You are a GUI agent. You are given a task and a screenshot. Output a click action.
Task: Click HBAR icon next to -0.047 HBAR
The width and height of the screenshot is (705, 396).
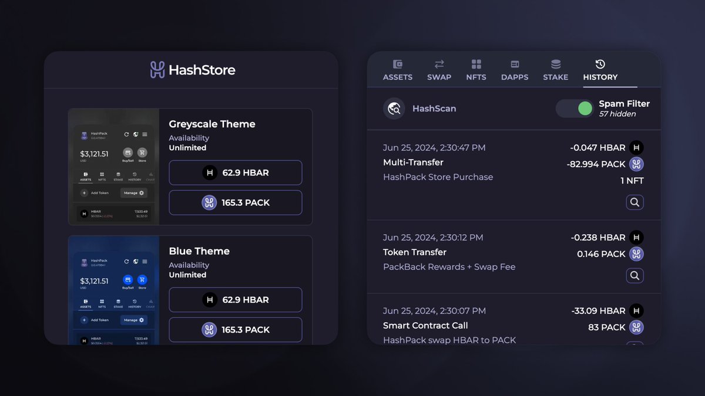pyautogui.click(x=636, y=148)
